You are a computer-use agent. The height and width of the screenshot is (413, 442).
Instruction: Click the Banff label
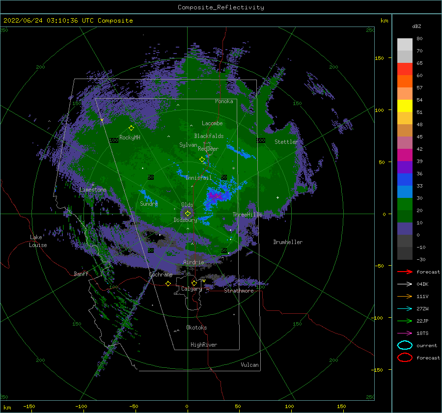(x=81, y=274)
